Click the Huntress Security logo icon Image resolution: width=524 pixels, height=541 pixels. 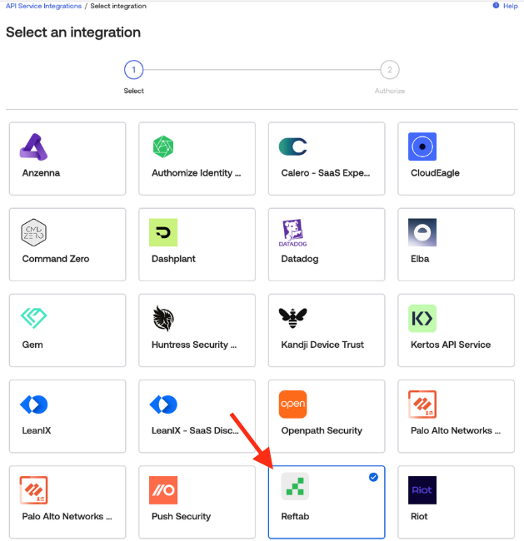pyautogui.click(x=163, y=319)
